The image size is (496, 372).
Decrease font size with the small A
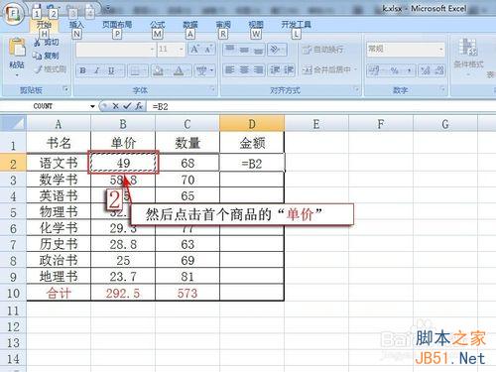pyautogui.click(x=208, y=50)
